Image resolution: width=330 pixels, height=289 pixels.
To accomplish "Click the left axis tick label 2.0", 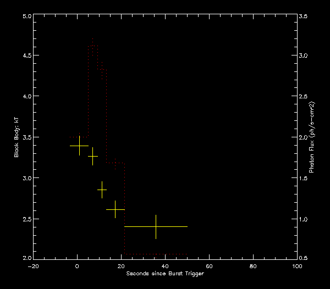I will [25, 258].
